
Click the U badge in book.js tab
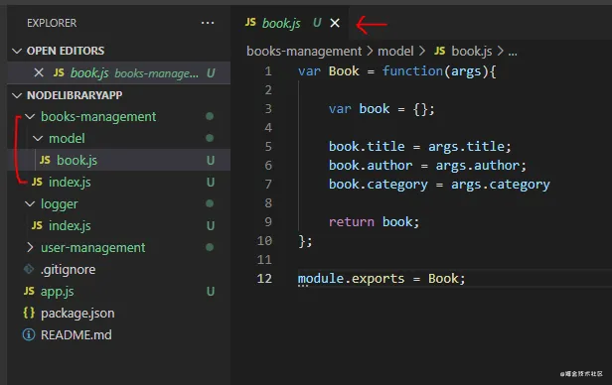point(317,23)
